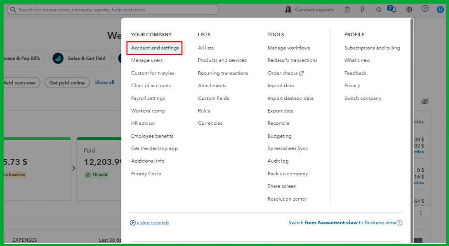The height and width of the screenshot is (246, 449).
Task: Select Reclassify transactions
Action: [292, 60]
